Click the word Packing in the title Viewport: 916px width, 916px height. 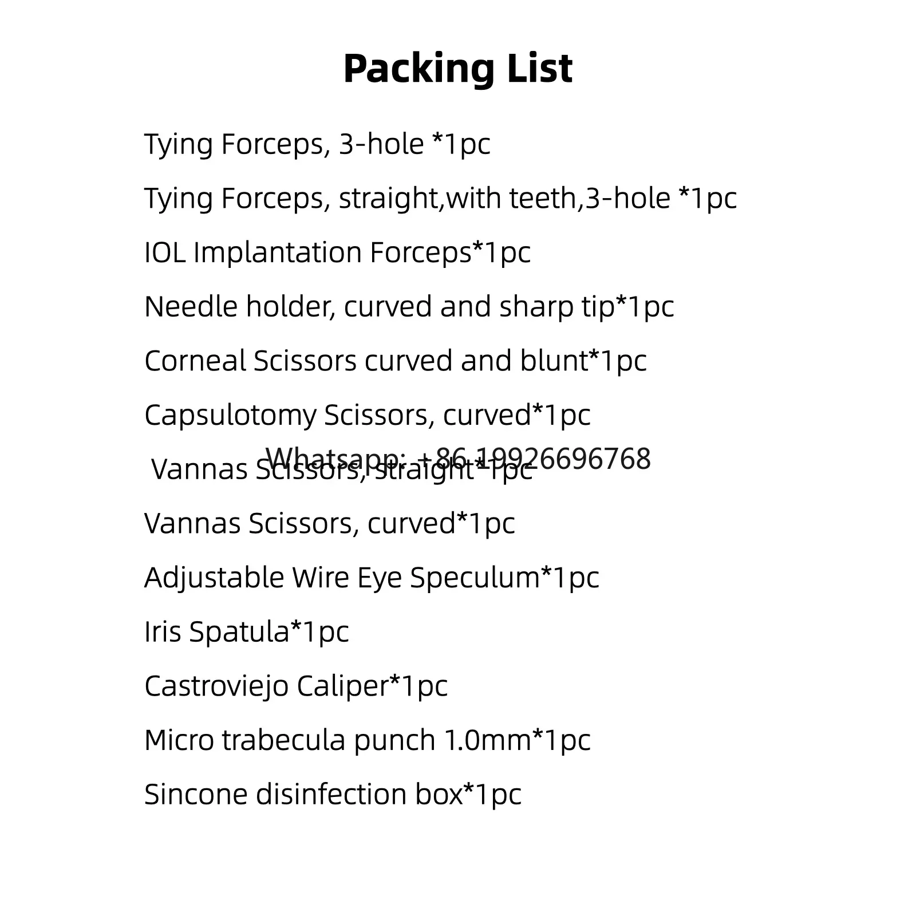coord(418,69)
